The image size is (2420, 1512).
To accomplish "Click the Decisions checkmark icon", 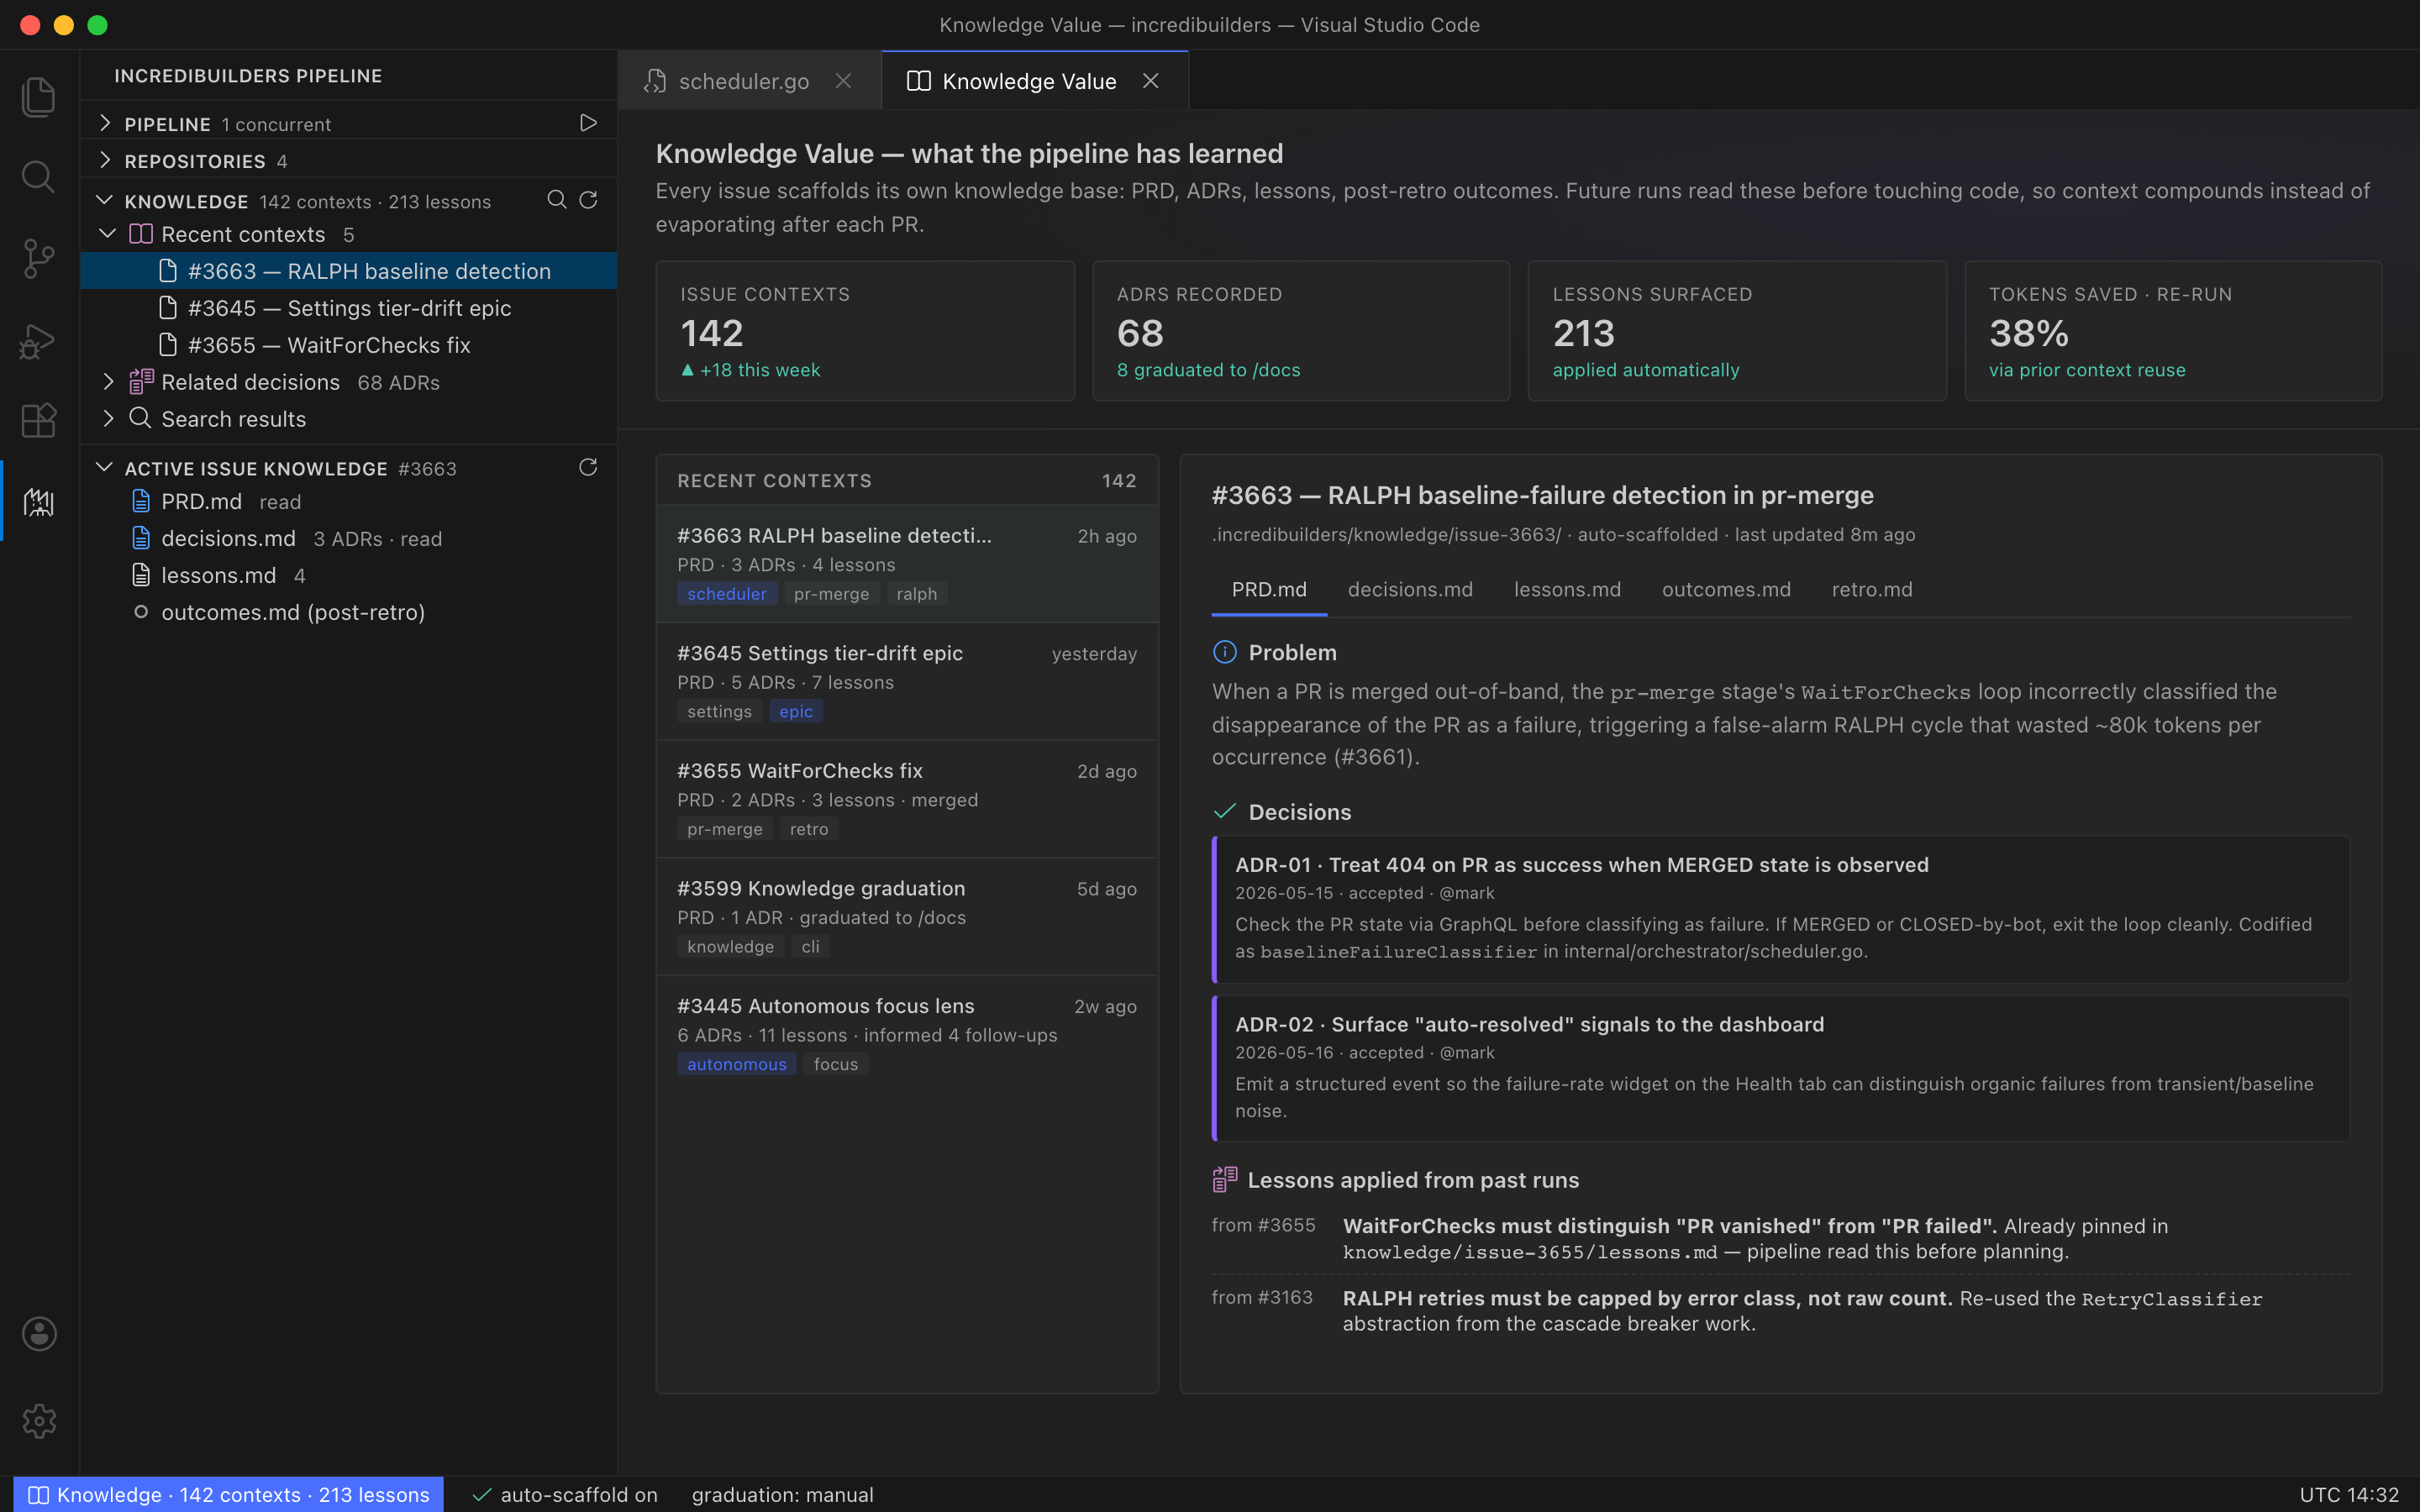I will [x=1224, y=811].
